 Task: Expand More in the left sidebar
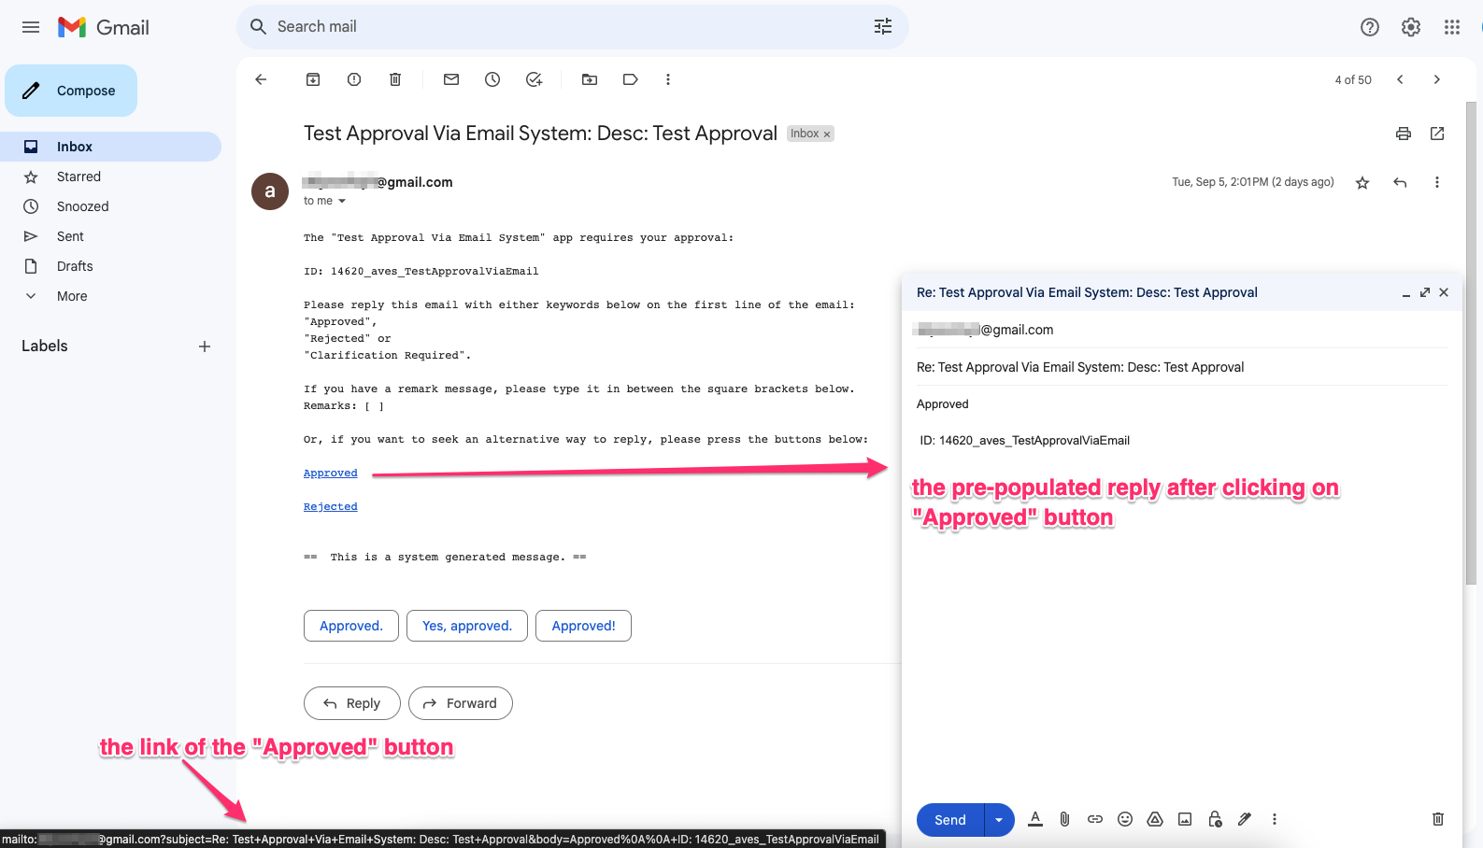coord(72,296)
